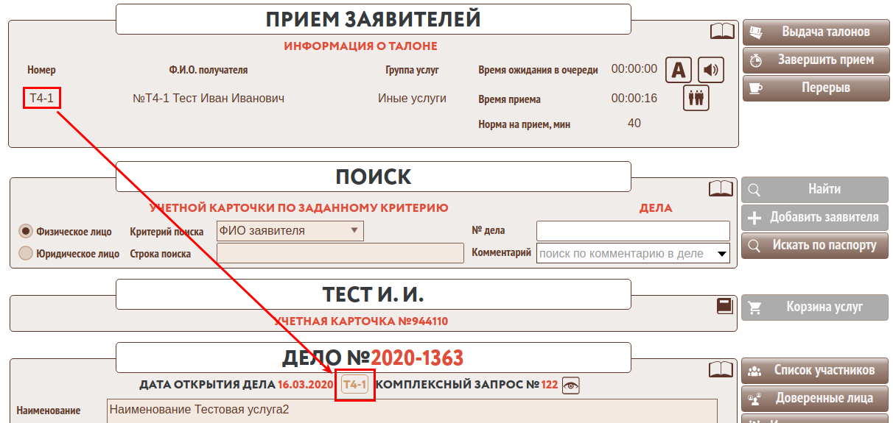Open the Комментарий search dropdown
893x423 pixels.
633,254
